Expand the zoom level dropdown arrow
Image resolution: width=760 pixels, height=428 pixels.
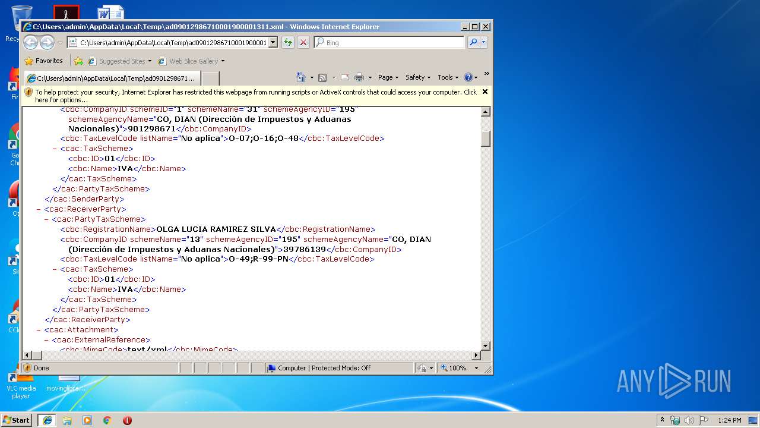pos(476,368)
